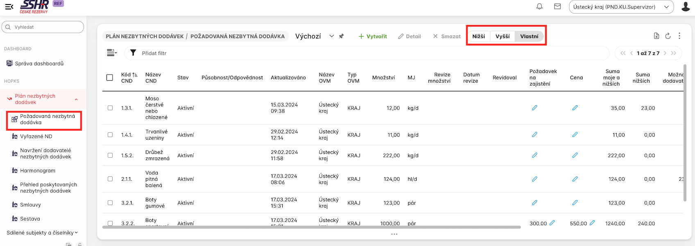Tick the select-all checkbox in table header

[x=110, y=77]
